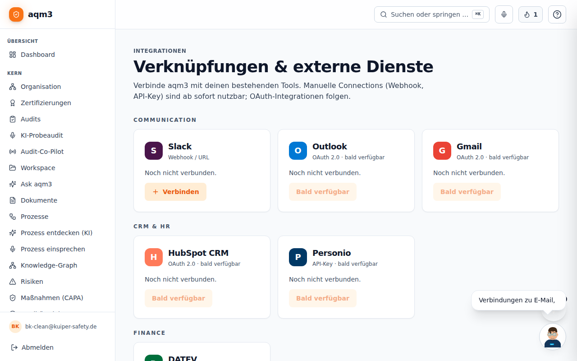Click Personio's Bald verfügbar button
577x361 pixels.
(x=323, y=298)
